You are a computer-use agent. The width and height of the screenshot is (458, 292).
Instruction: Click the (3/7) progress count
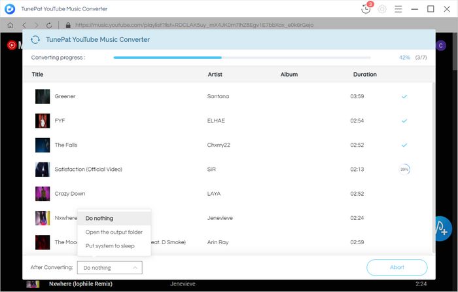[x=421, y=58]
